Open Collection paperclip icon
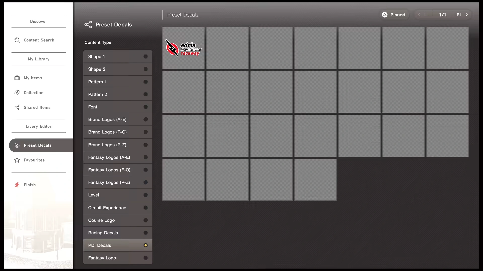This screenshot has height=271, width=483. pos(17,93)
